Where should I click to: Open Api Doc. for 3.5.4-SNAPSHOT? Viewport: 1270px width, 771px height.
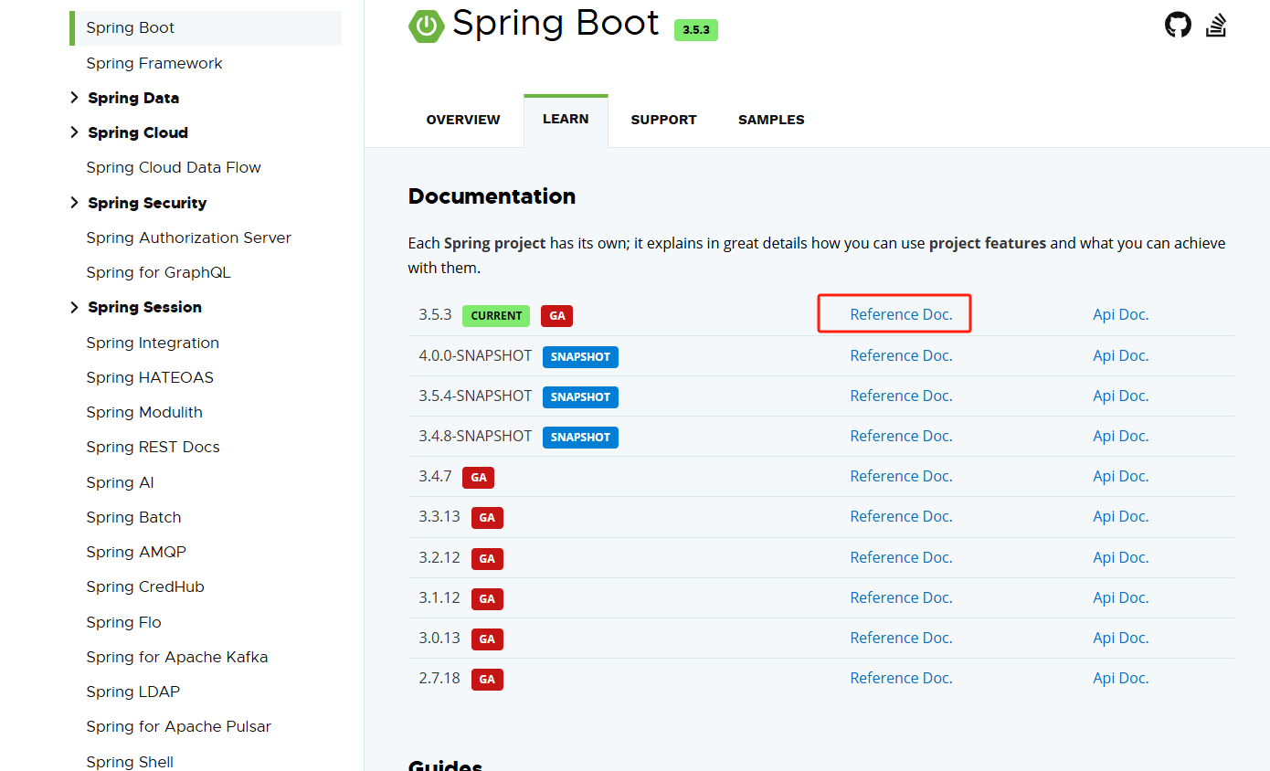1121,396
